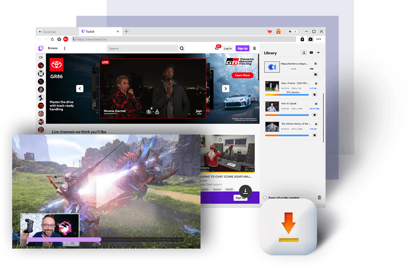Remove The Whole History download

tap(316, 124)
